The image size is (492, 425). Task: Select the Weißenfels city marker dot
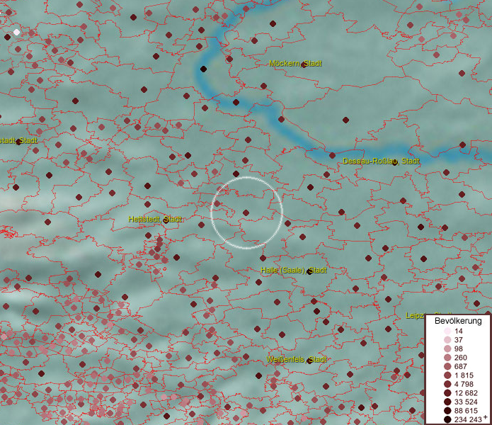click(309, 360)
